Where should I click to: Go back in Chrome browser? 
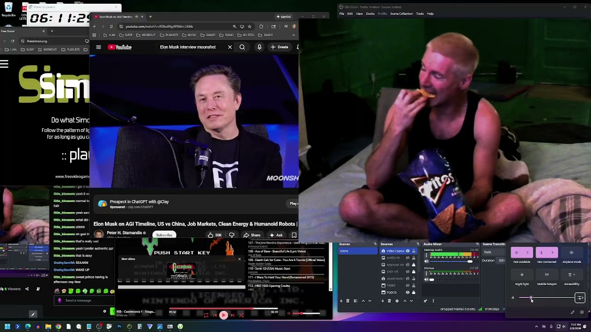(x=95, y=26)
